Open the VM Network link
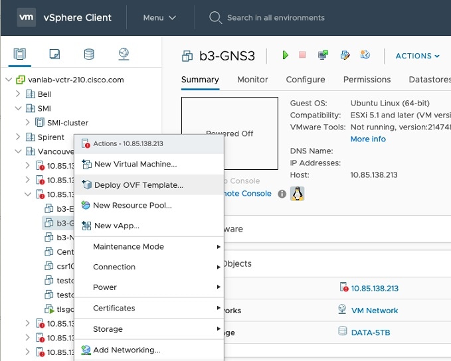This screenshot has height=361, width=451. [x=375, y=311]
